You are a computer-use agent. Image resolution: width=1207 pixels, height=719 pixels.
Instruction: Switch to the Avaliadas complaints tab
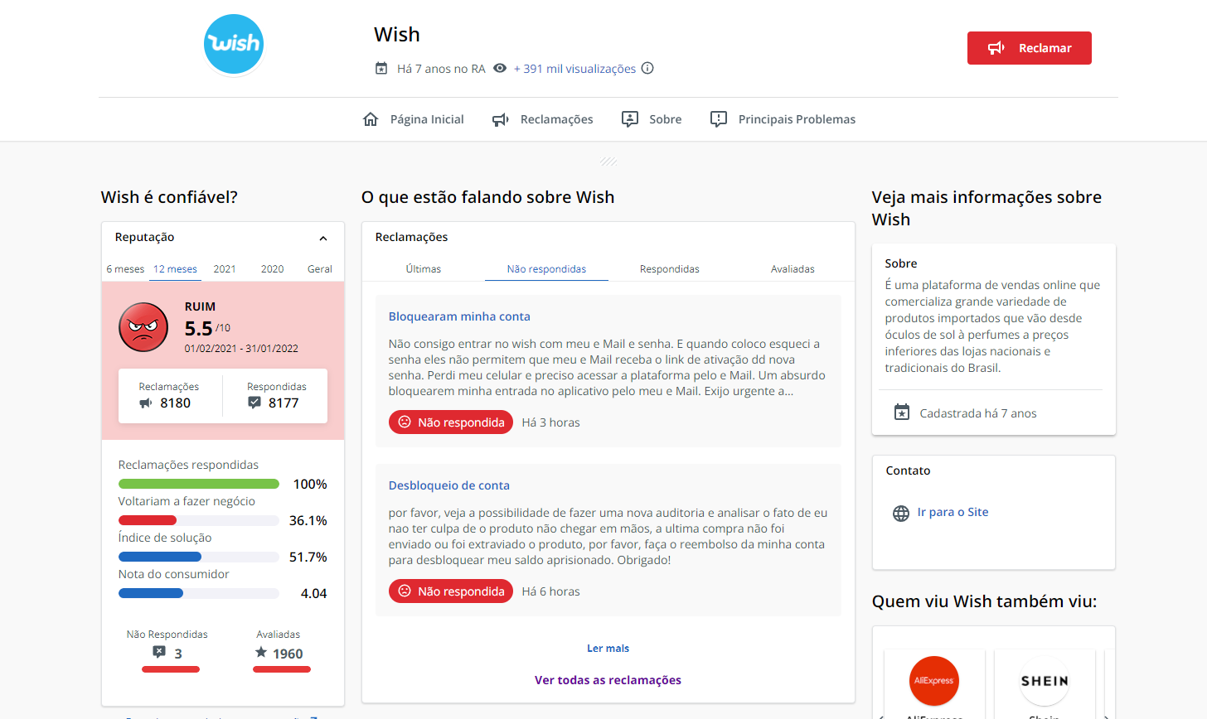pyautogui.click(x=793, y=269)
